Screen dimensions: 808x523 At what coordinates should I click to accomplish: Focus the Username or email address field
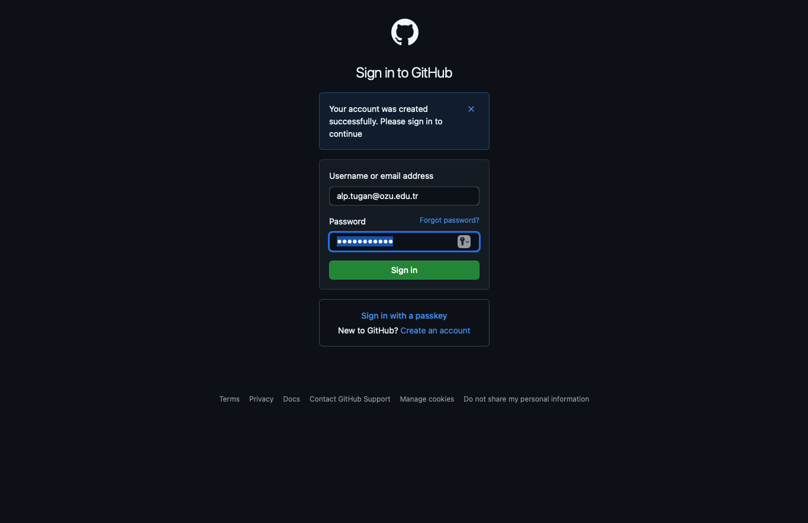[404, 196]
